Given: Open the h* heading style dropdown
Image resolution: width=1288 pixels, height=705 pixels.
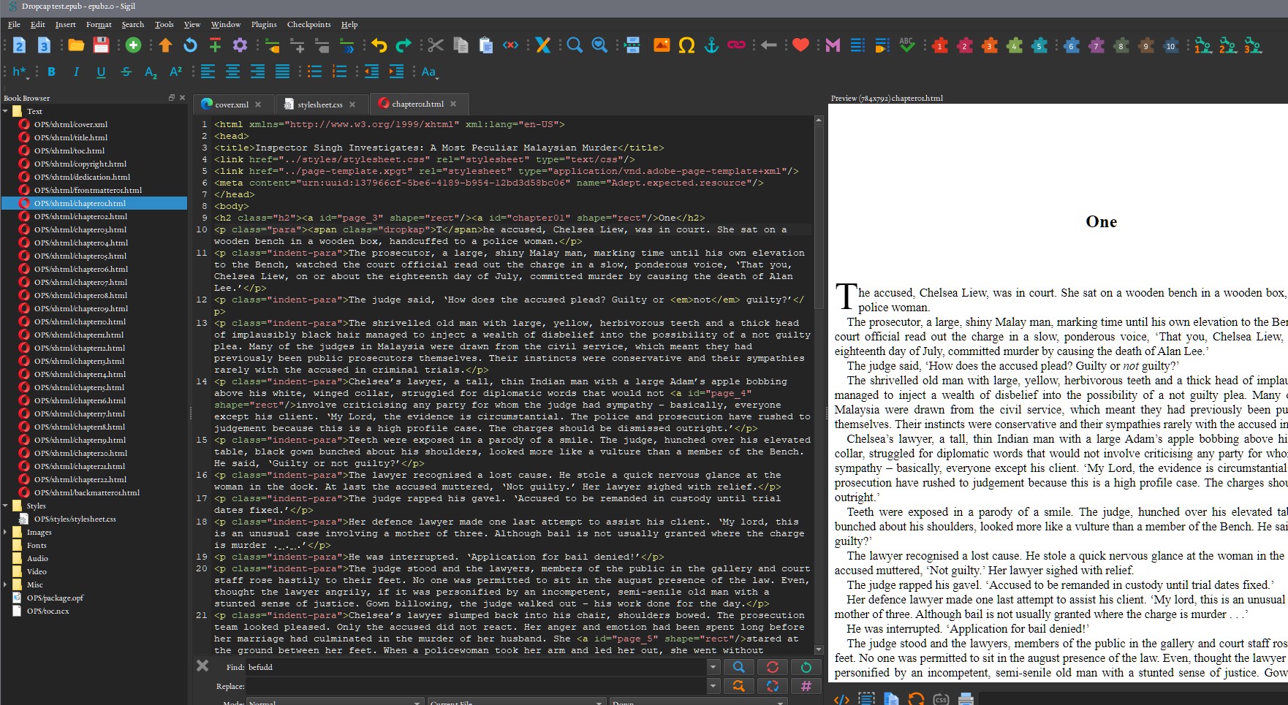Looking at the screenshot, I should pyautogui.click(x=20, y=72).
